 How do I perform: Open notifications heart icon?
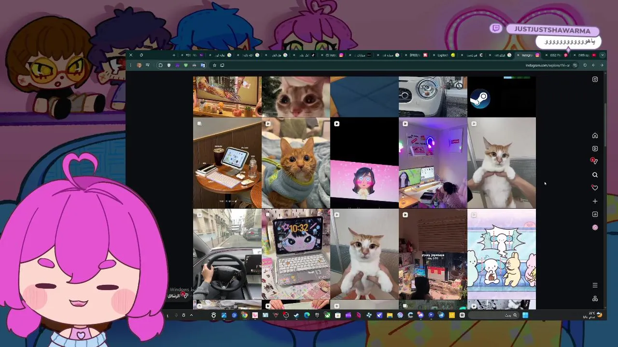[x=595, y=188]
